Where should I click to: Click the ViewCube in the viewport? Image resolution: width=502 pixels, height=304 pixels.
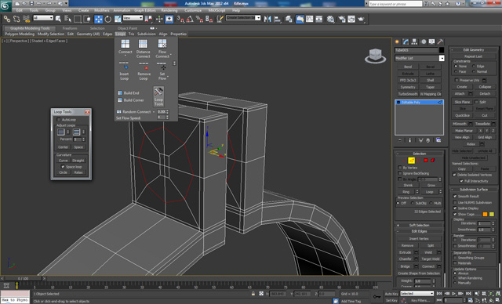click(375, 56)
